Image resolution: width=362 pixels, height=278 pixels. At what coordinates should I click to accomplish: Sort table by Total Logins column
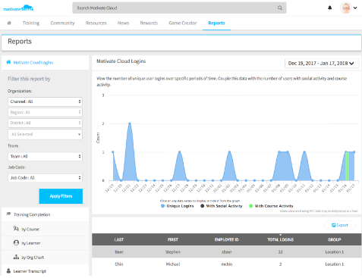[281, 239]
